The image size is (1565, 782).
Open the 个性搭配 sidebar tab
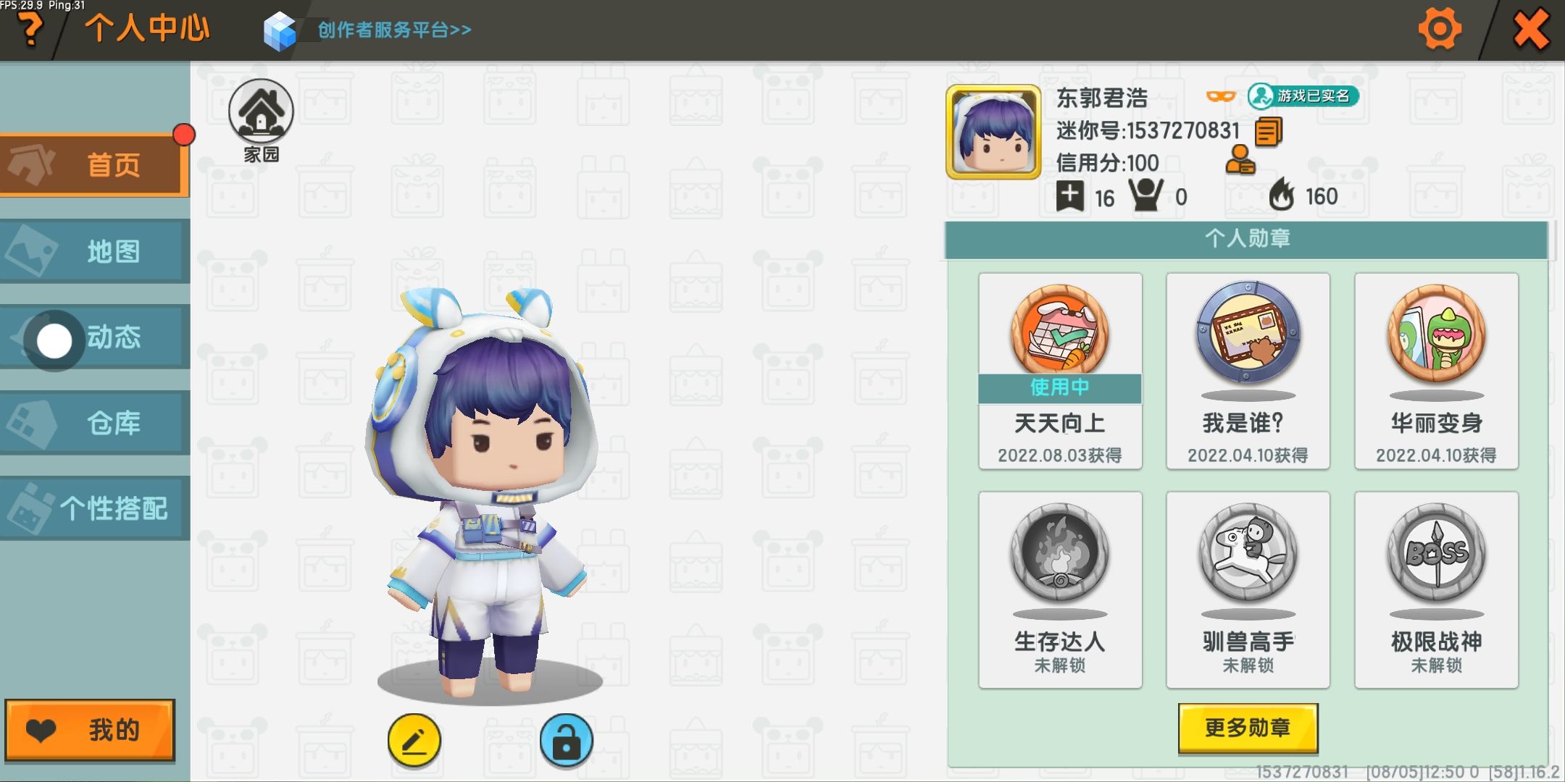[94, 508]
